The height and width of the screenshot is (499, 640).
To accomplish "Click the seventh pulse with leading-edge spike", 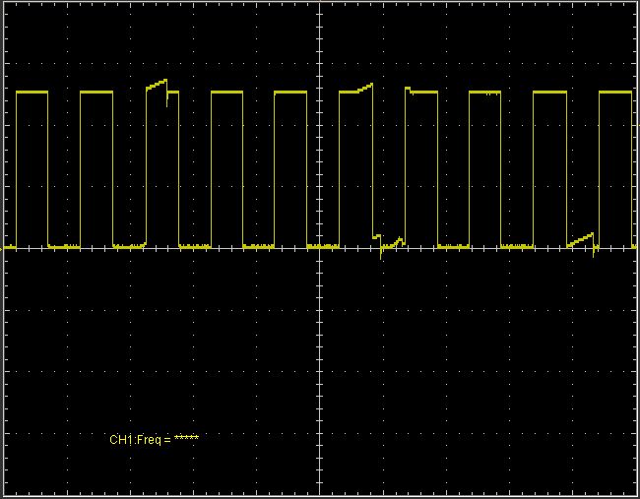I will click(x=421, y=92).
